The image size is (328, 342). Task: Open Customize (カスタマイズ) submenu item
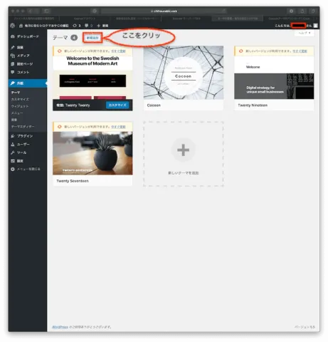pyautogui.click(x=20, y=99)
